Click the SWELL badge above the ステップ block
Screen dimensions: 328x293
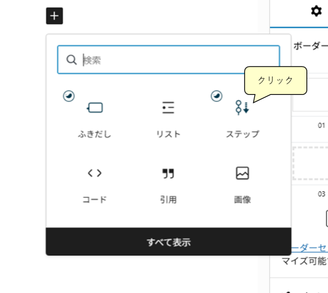(x=216, y=96)
